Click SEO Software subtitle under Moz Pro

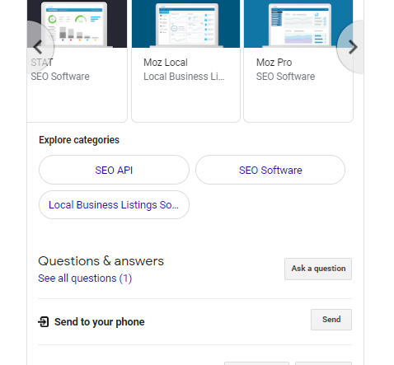pyautogui.click(x=285, y=77)
